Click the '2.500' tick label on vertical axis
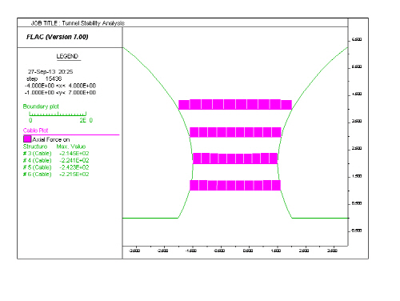 click(x=357, y=149)
